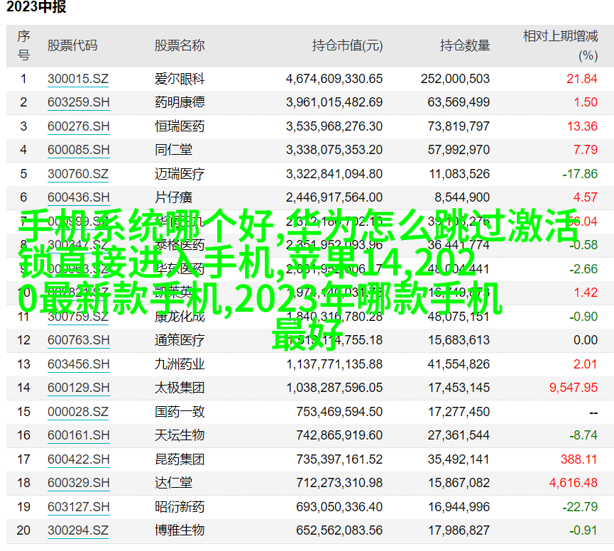Screen dimensions: 614x551
Task: Select the 国药一致 name cell
Action: tap(180, 412)
